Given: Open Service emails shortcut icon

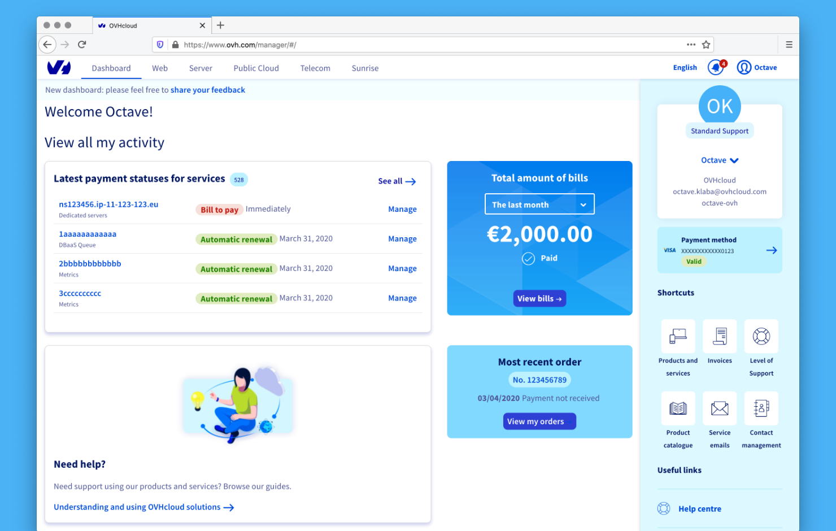Looking at the screenshot, I should [x=720, y=408].
